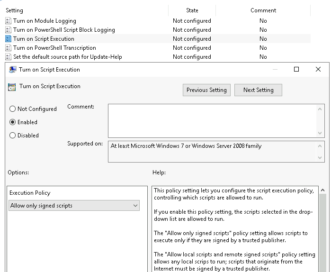Image resolution: width=331 pixels, height=272 pixels.
Task: Click the PowerShell Script Block Logging icon
Action: [x=9, y=30]
